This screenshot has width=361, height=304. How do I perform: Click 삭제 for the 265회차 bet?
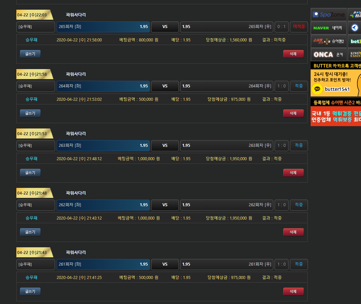coord(293,54)
